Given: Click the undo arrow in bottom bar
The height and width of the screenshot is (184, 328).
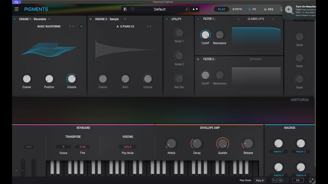Looking at the screenshot, I should 274,180.
